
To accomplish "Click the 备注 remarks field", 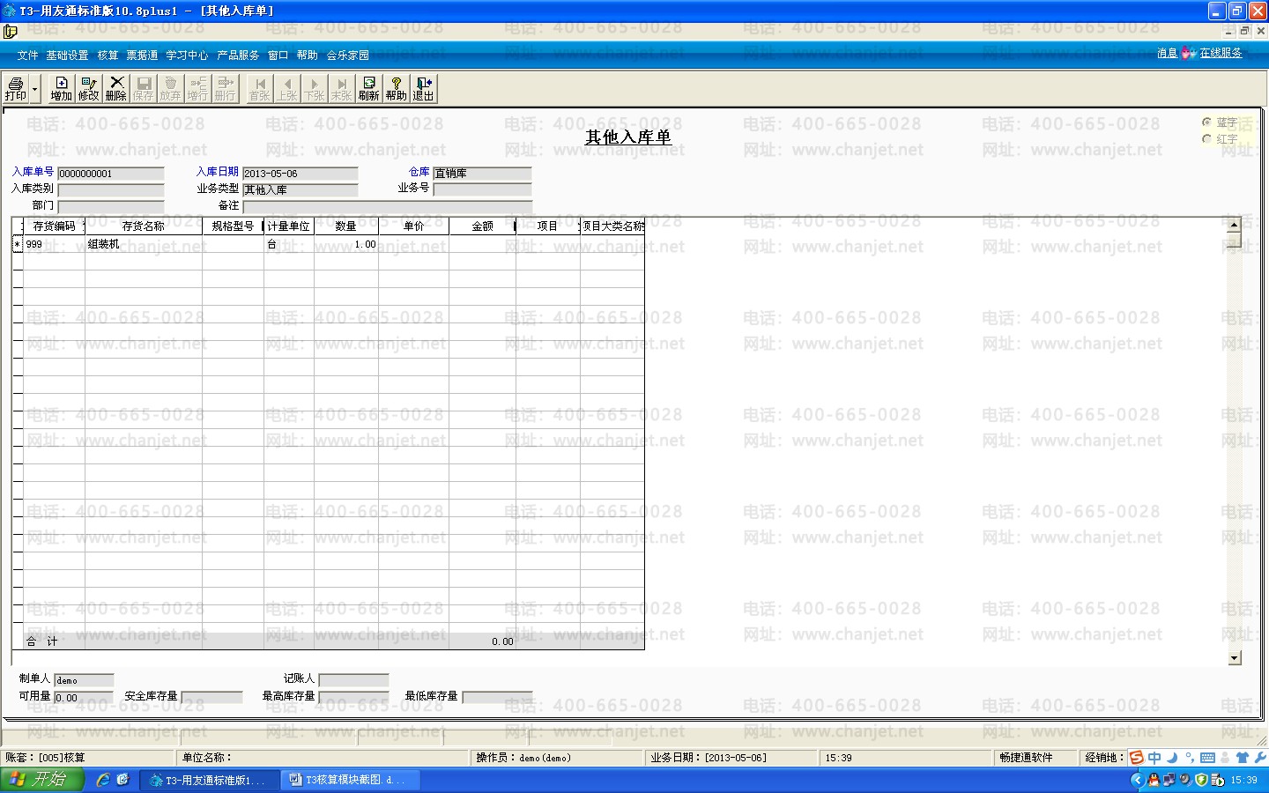I will point(388,206).
